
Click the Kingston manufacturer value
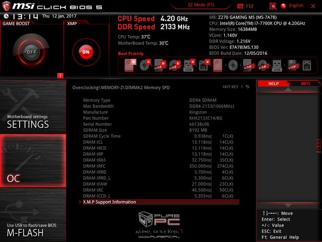point(198,112)
